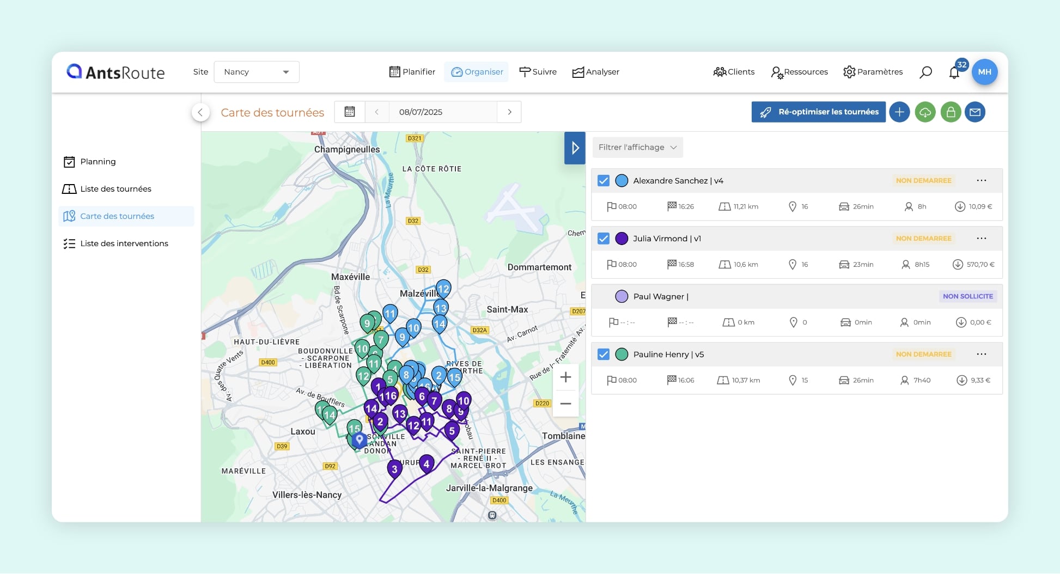This screenshot has height=574, width=1060.
Task: Open the calendar date picker icon
Action: tap(350, 112)
